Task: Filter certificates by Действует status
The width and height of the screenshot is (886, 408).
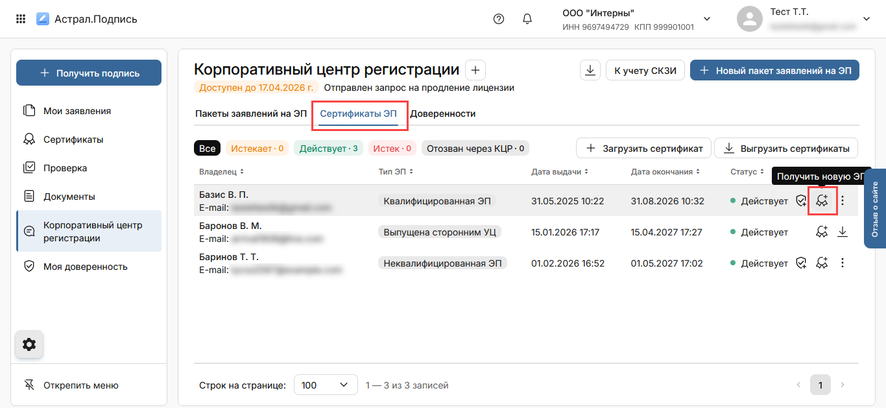Action: (328, 149)
